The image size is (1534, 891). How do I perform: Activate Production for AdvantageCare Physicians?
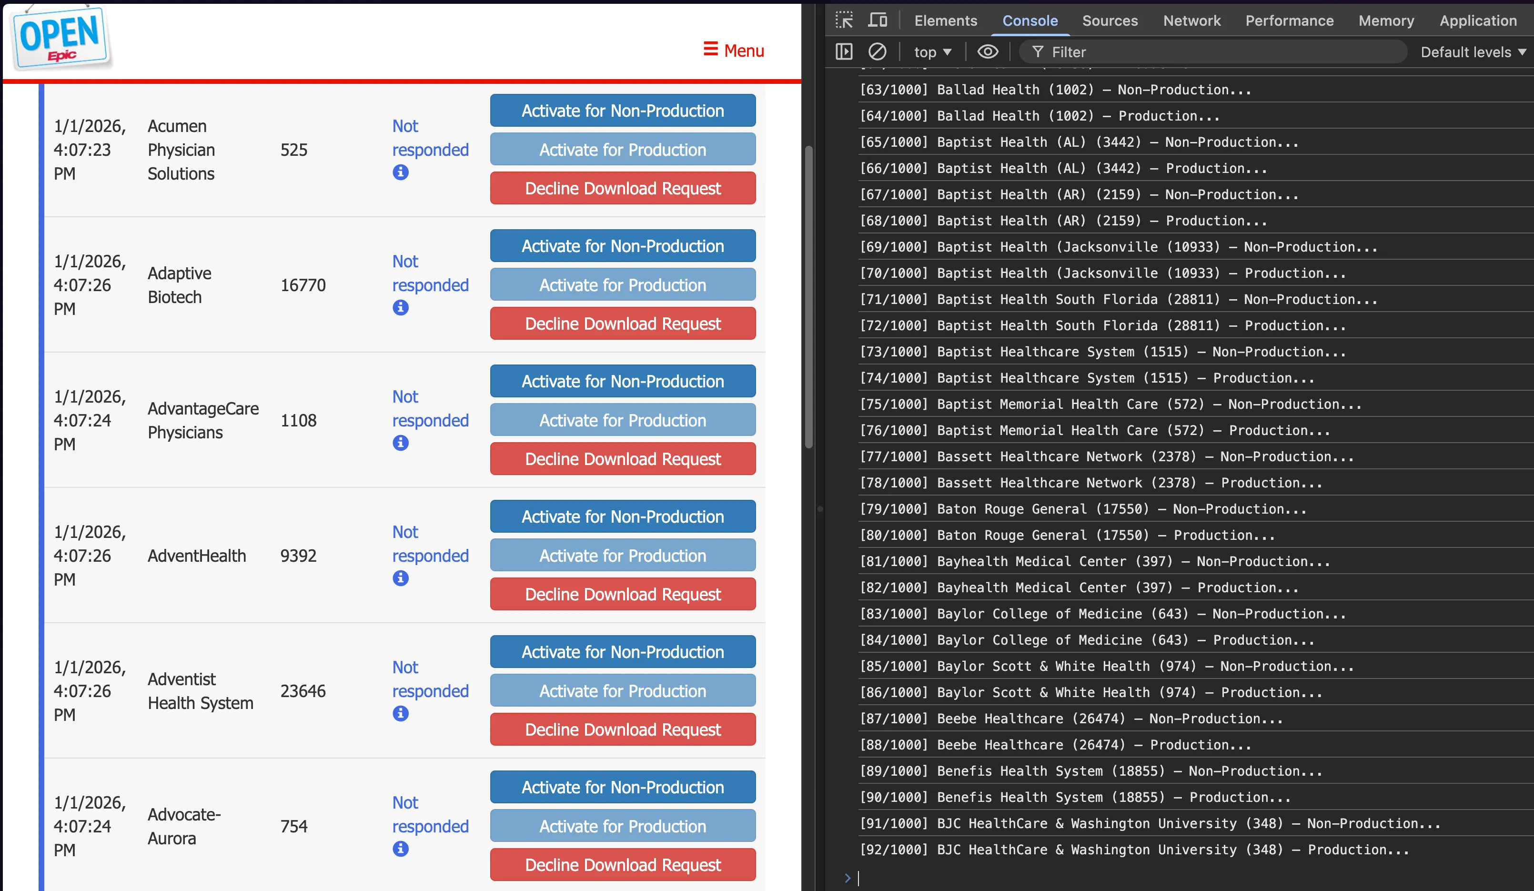[623, 420]
